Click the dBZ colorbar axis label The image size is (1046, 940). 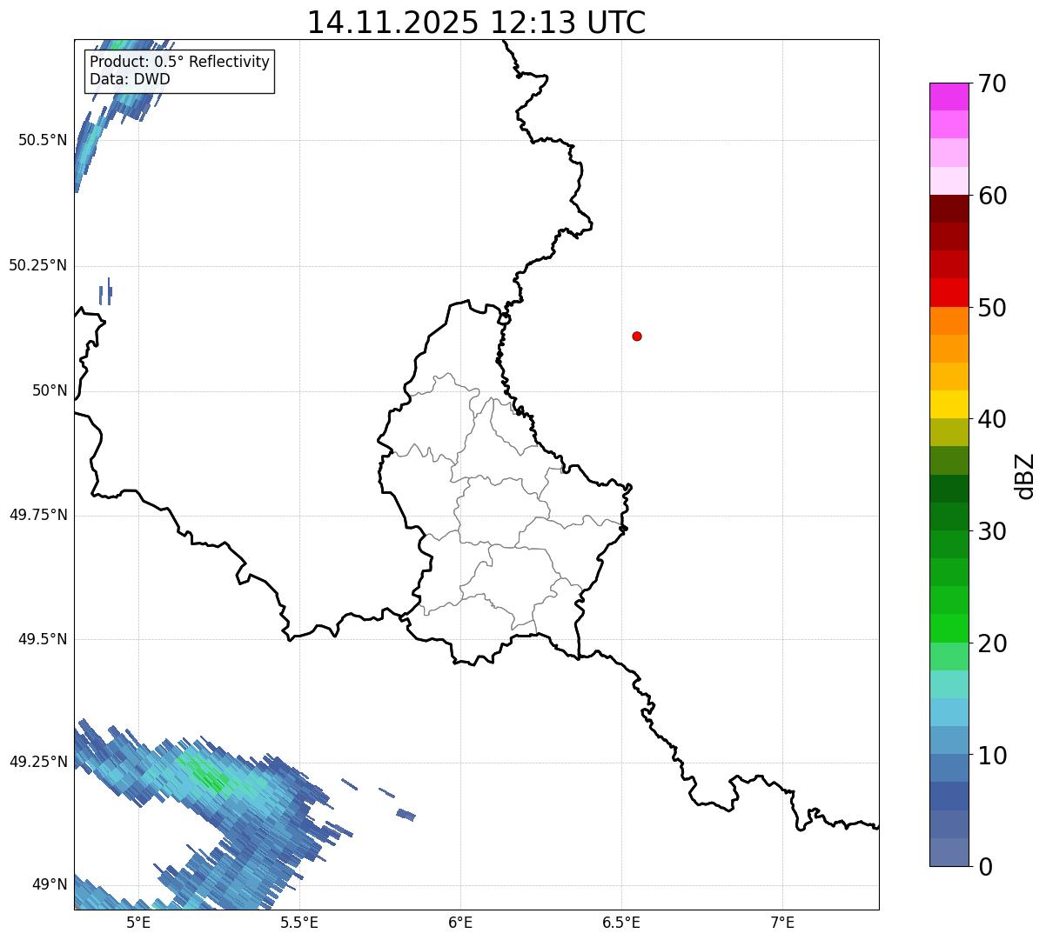pyautogui.click(x=1025, y=476)
